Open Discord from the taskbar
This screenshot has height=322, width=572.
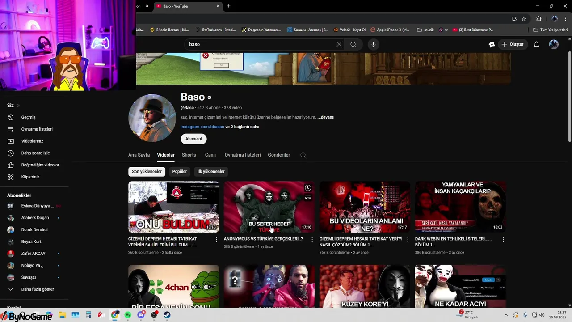pyautogui.click(x=141, y=315)
